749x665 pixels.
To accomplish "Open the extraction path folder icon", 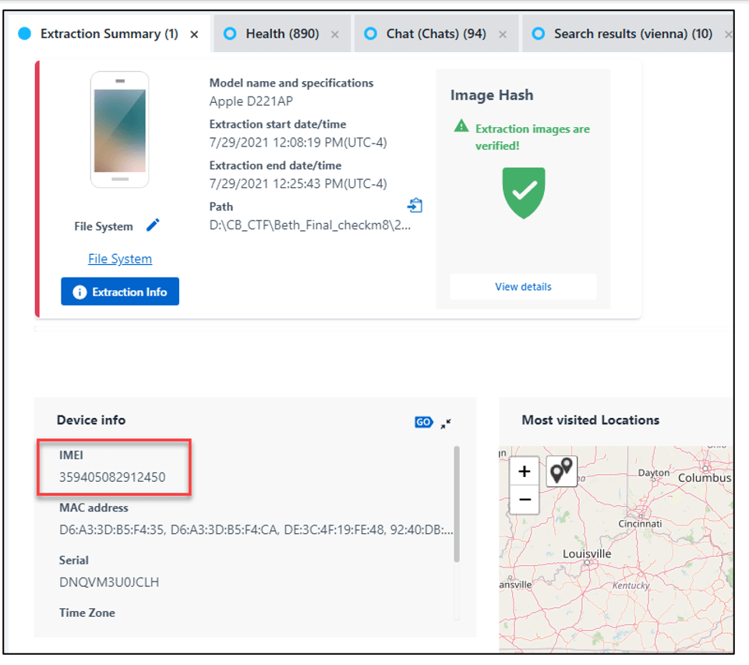I will [415, 205].
